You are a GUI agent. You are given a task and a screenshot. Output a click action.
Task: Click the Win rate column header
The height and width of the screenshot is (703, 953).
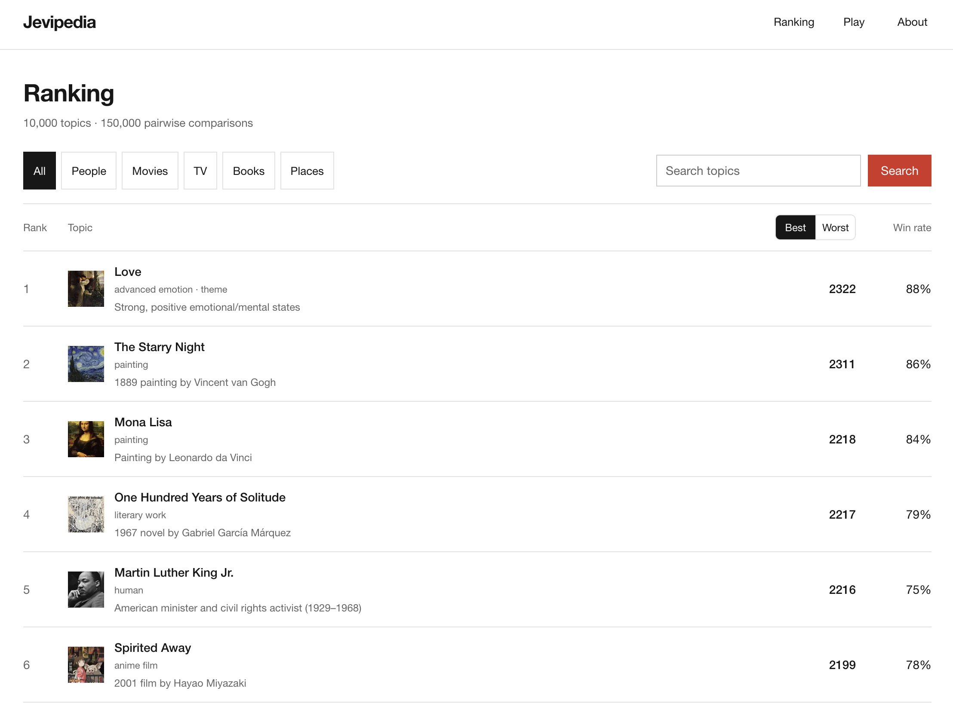click(912, 227)
